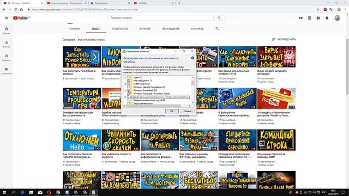Viewport: 349px width, 196px height.
Task: Switch to the ГЛАВНАЯ channel tab
Action: point(74,29)
